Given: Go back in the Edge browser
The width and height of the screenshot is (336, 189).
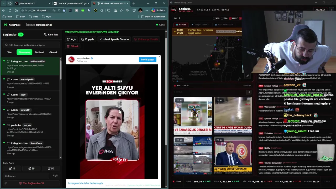Looking at the screenshot, I should [4, 10].
